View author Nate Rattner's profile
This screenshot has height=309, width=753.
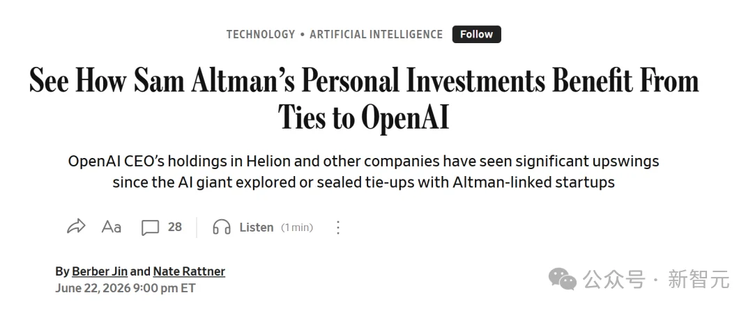point(189,271)
